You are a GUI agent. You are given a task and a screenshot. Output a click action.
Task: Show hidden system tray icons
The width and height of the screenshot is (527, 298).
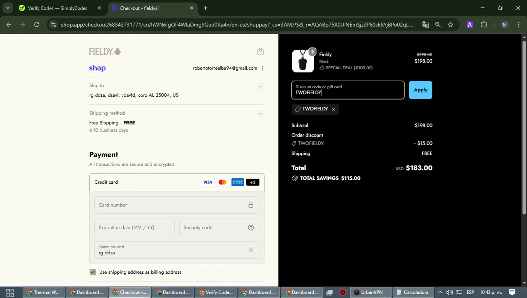(x=440, y=293)
